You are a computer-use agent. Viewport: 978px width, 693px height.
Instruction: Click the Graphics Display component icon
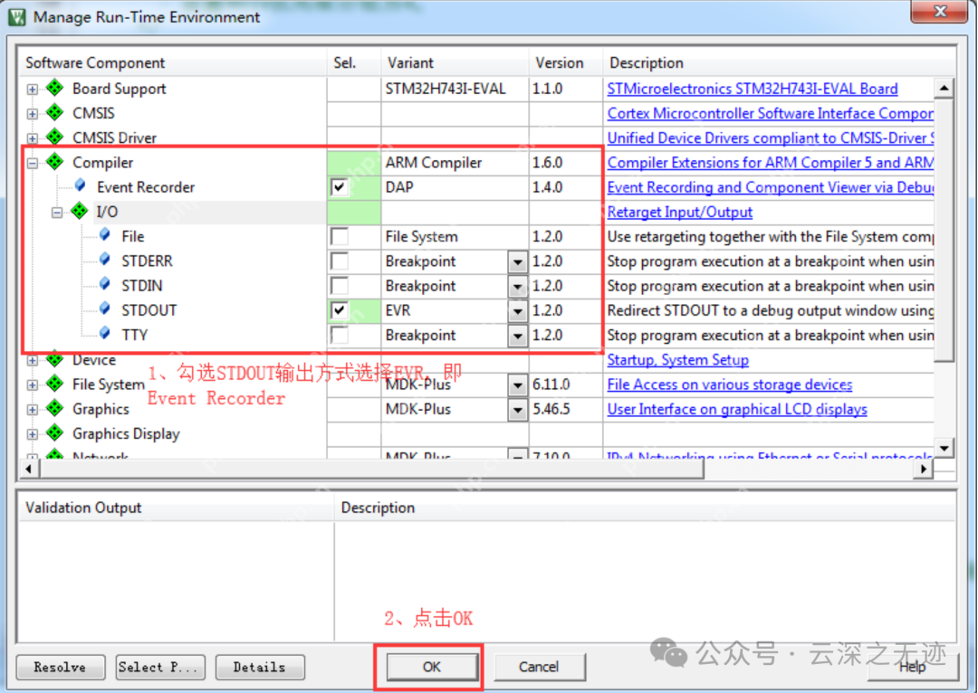(55, 433)
